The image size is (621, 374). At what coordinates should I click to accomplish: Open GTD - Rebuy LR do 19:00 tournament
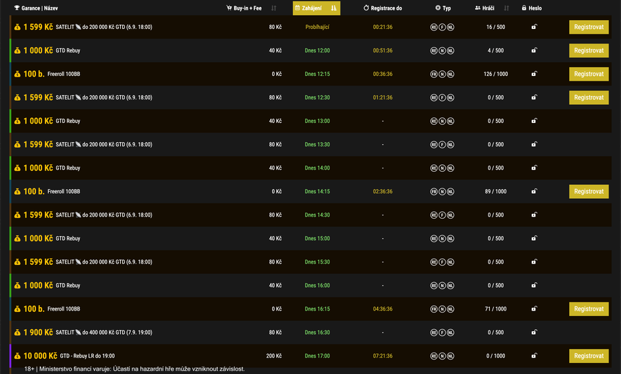tap(87, 356)
